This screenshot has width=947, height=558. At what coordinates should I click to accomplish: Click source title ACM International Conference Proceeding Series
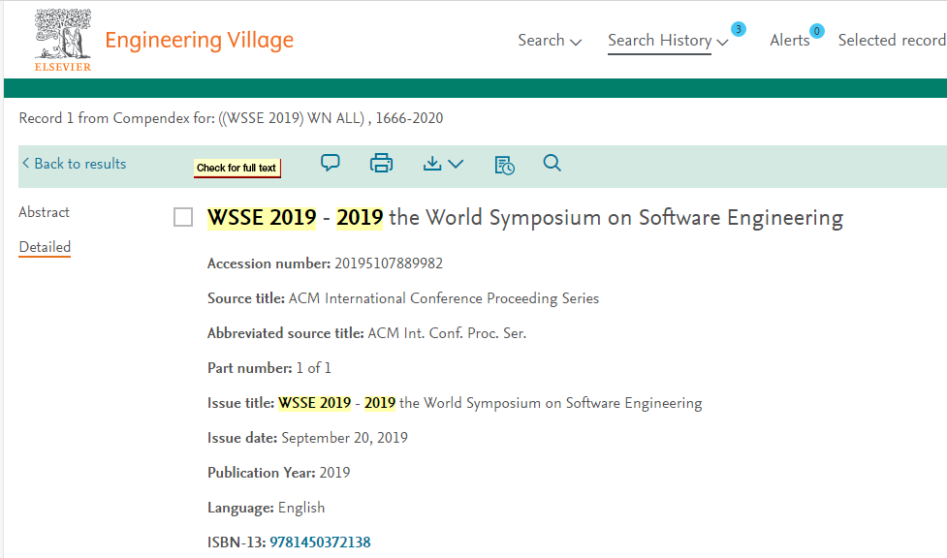[x=444, y=298]
